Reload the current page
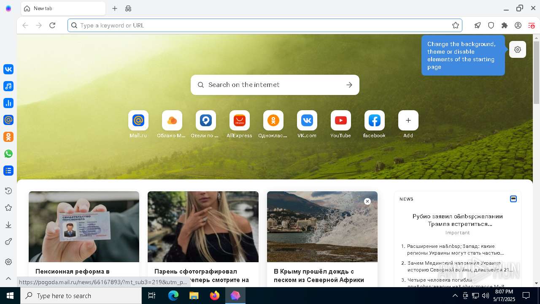This screenshot has width=540, height=304. pos(52,25)
